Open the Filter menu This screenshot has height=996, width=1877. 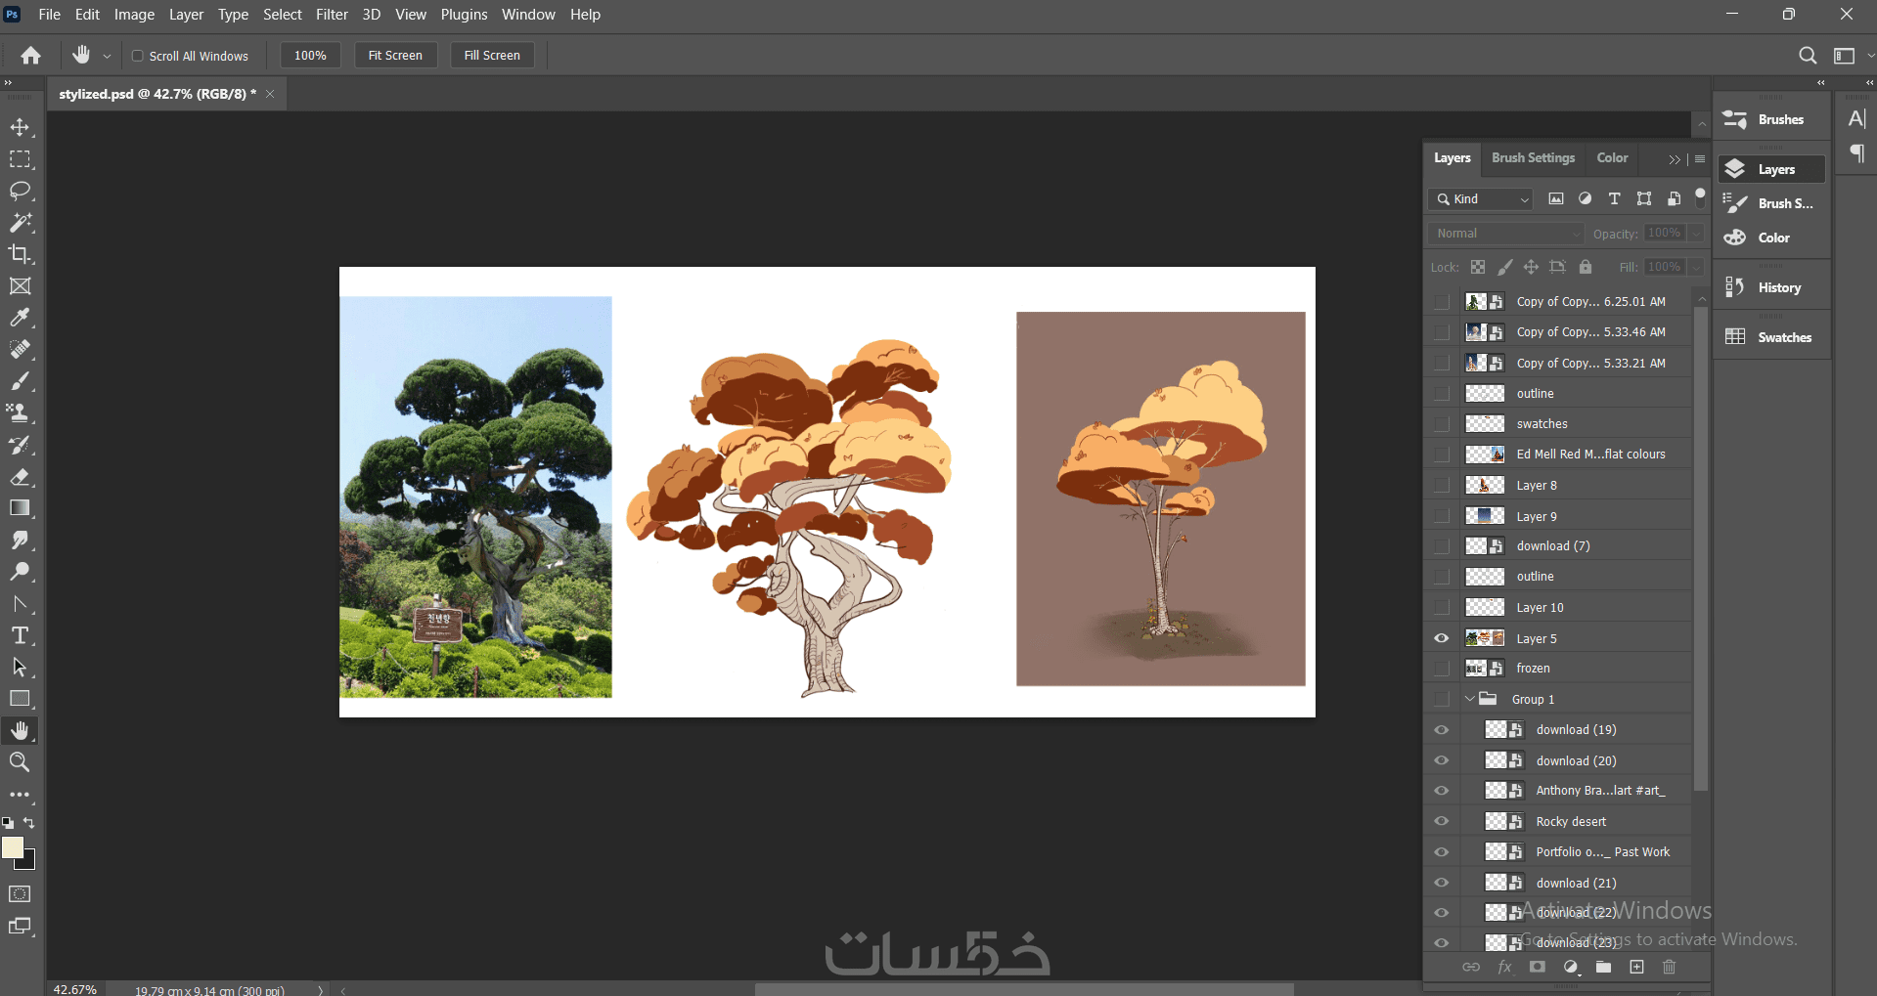(332, 15)
